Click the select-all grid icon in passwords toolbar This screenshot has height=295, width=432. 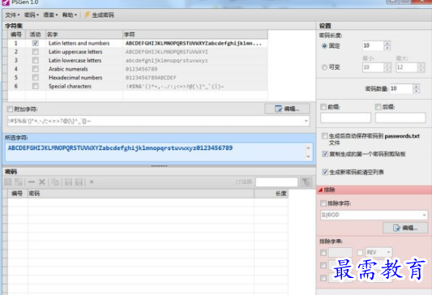[8, 182]
